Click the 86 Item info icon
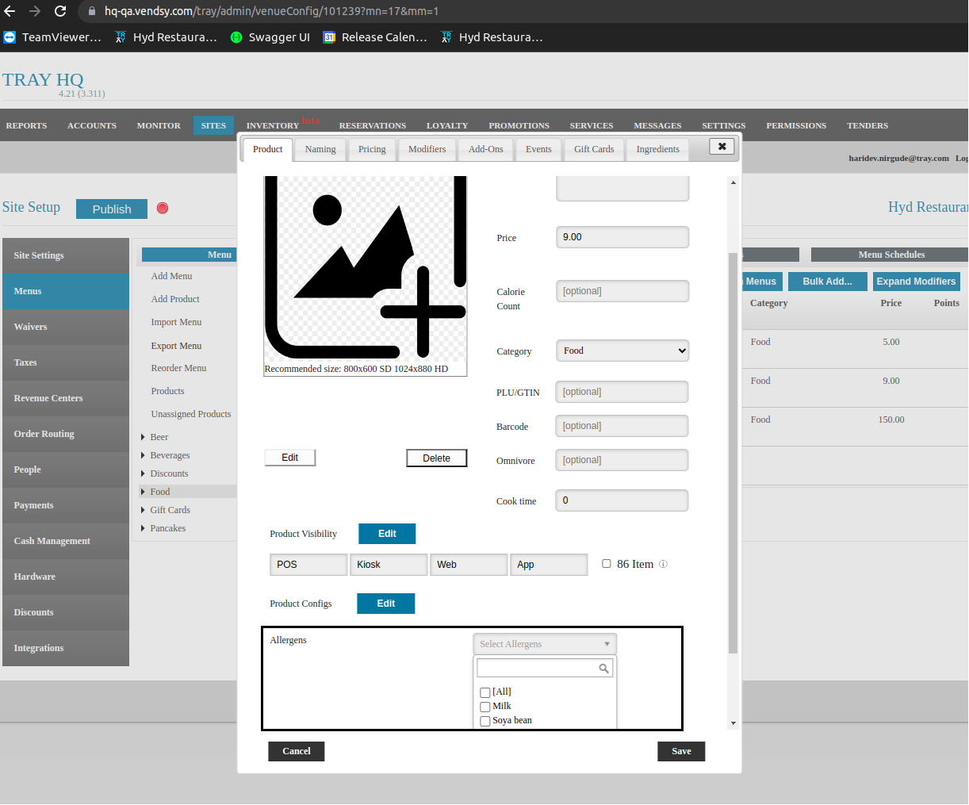 click(x=663, y=565)
